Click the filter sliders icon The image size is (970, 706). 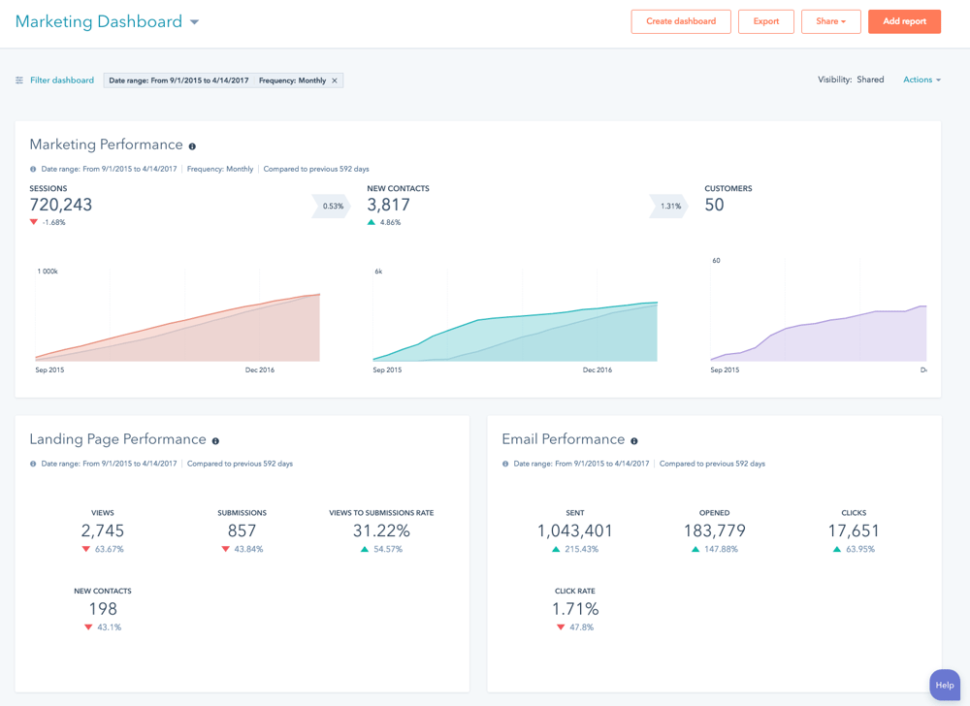point(19,80)
